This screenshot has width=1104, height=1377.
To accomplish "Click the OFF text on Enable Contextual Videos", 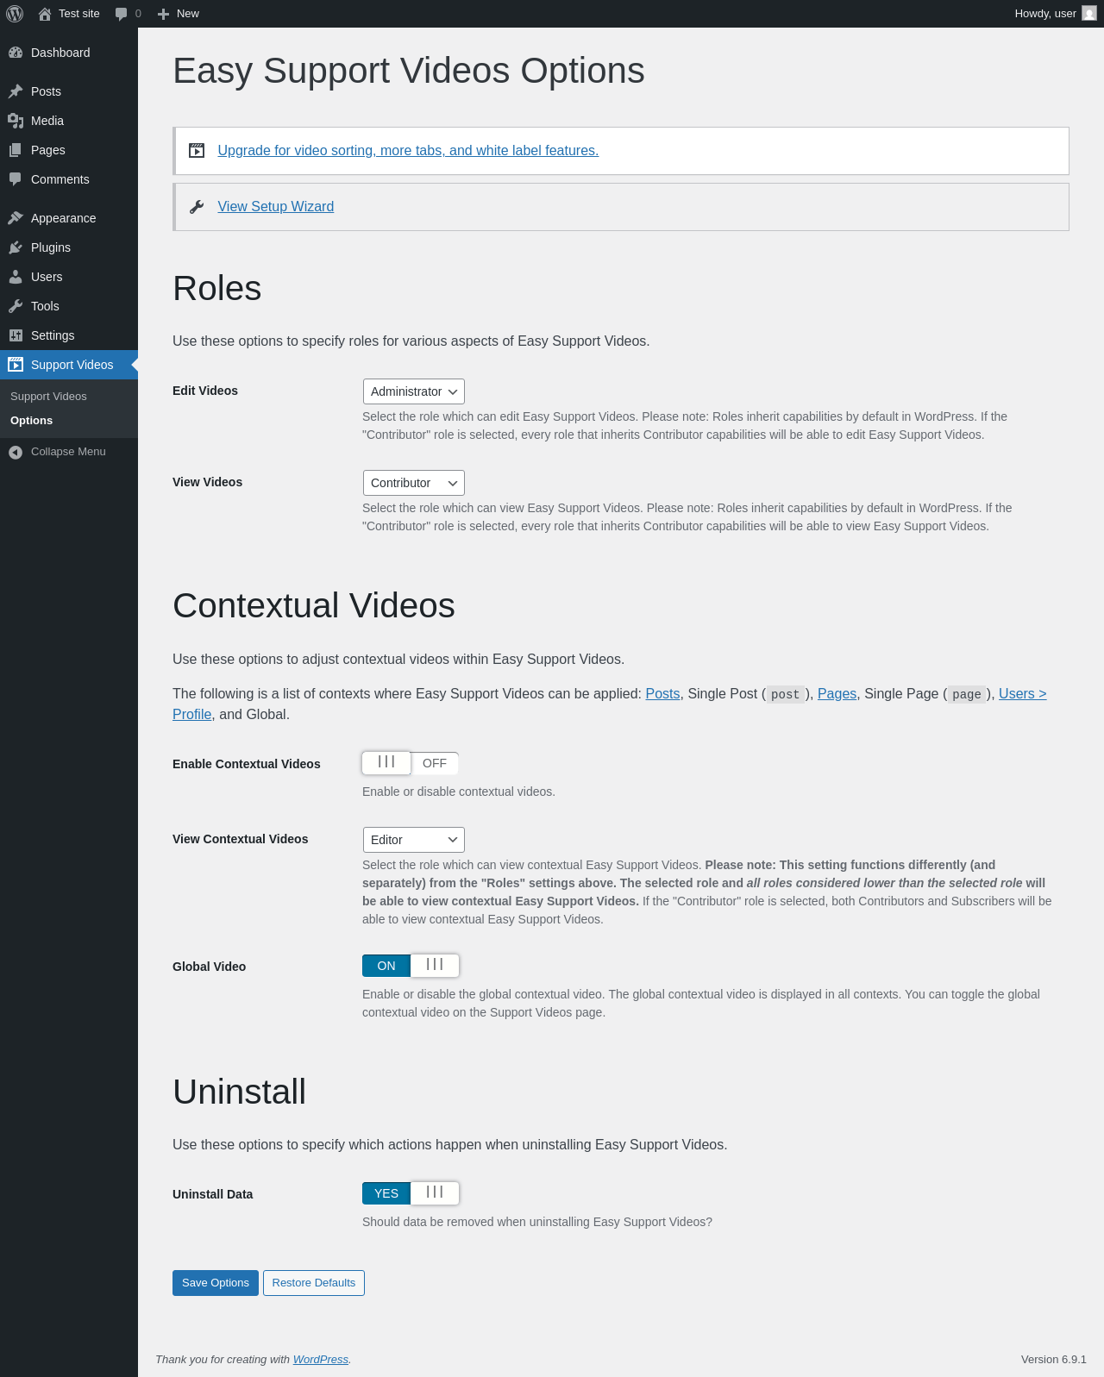I will coord(435,763).
